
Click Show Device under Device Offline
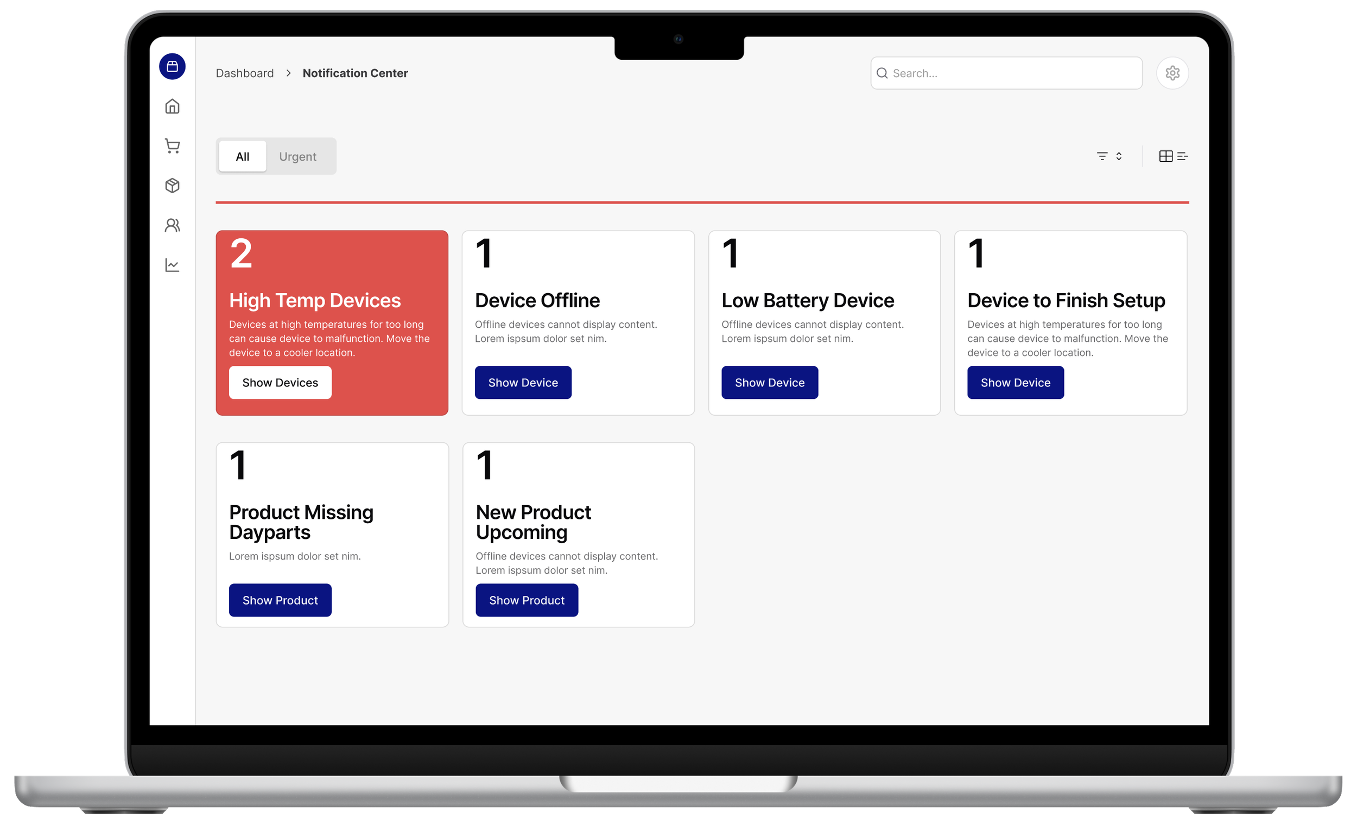tap(523, 383)
